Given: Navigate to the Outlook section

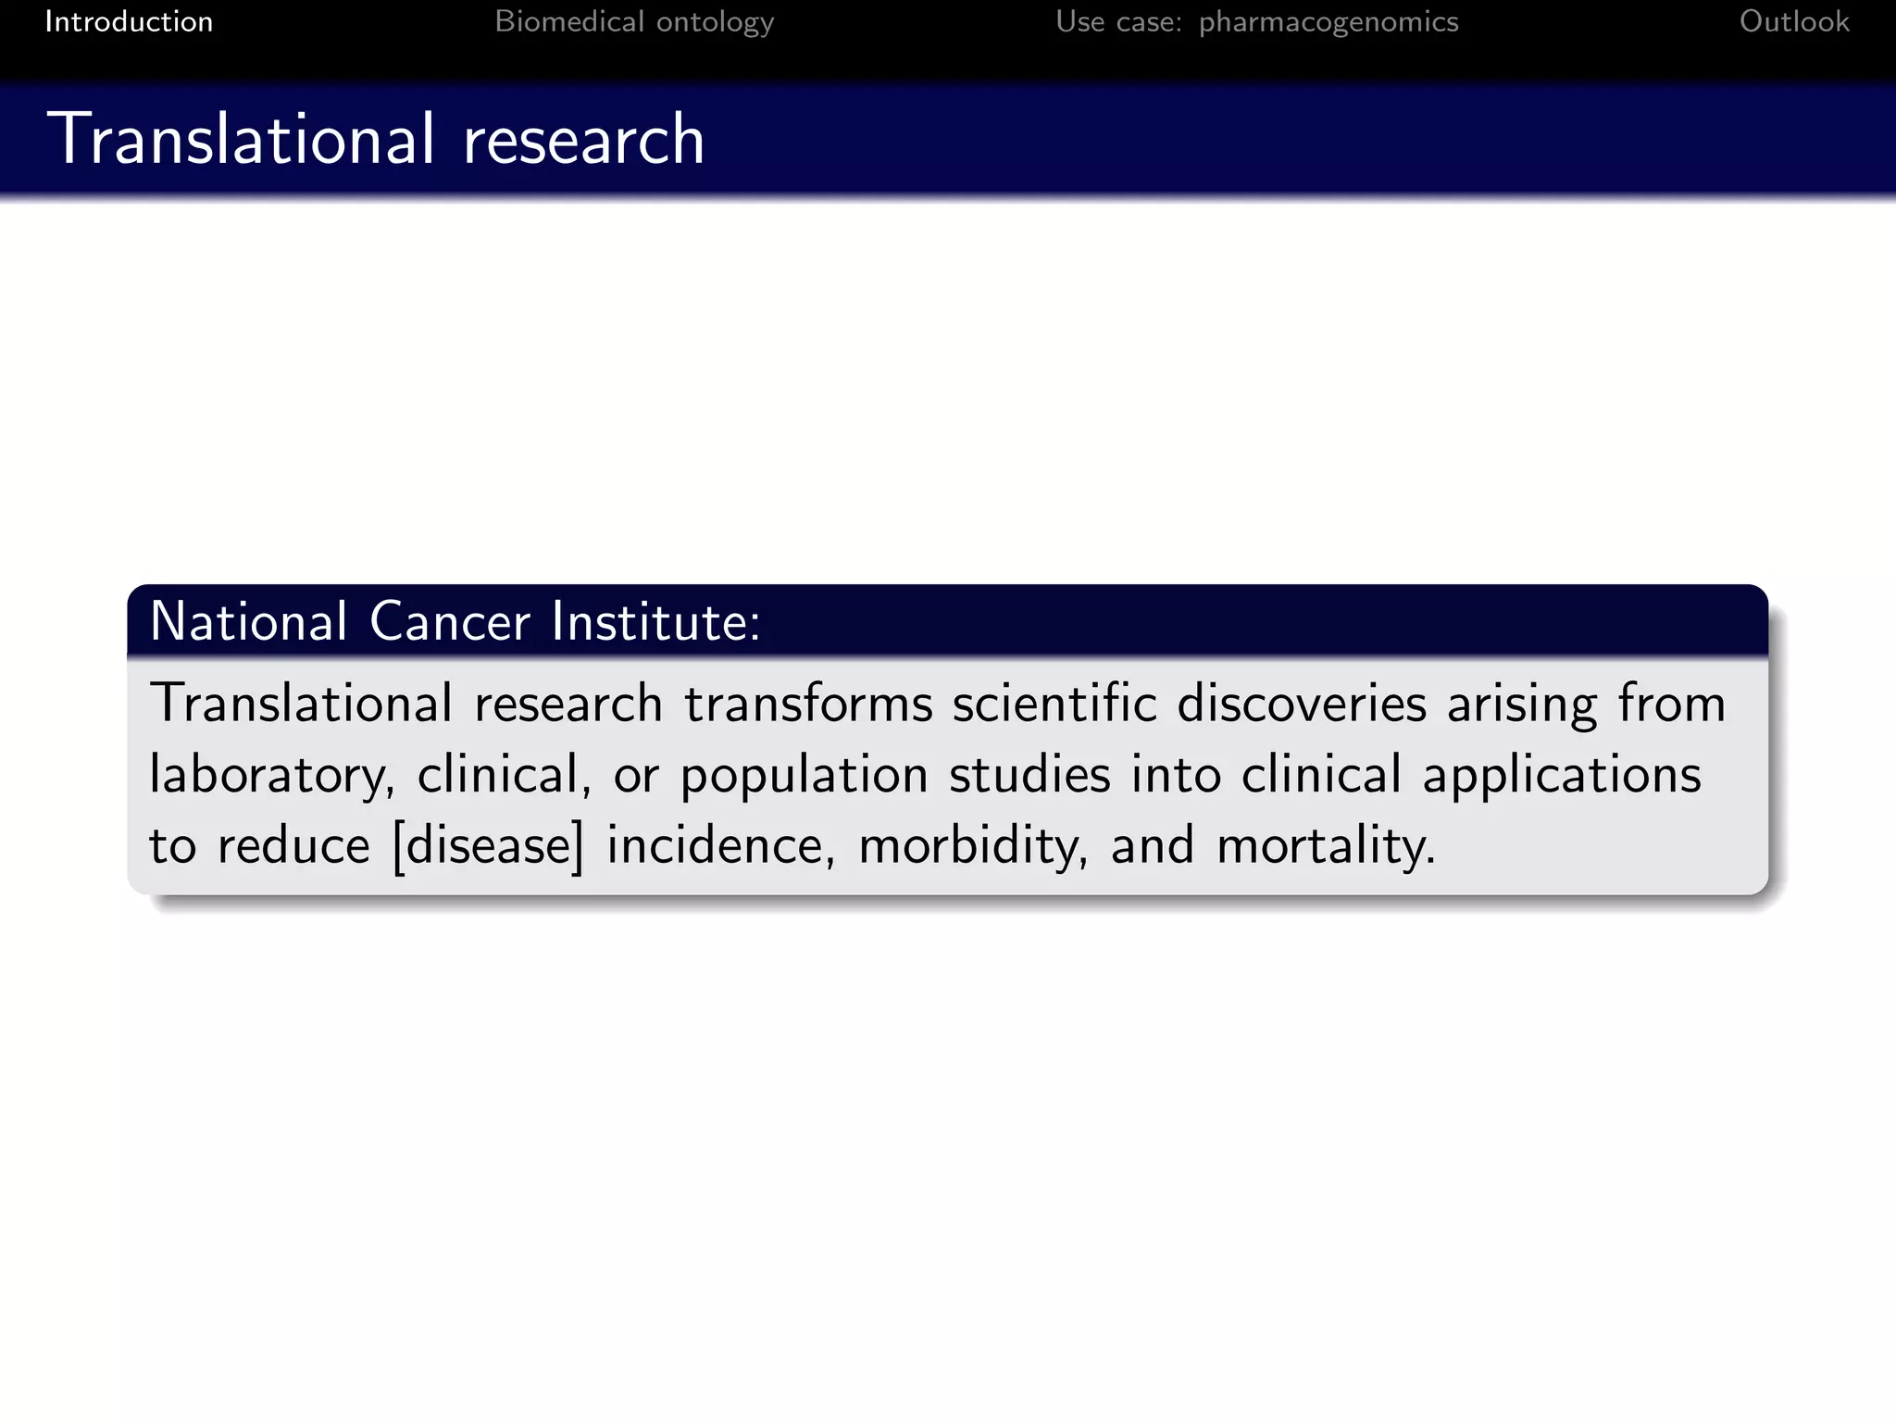Looking at the screenshot, I should 1793,21.
